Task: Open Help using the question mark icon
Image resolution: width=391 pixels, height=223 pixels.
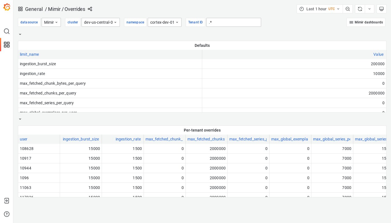Action: click(x=7, y=214)
